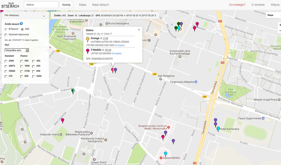Enable the Wyświetl najnowsze checkbox
This screenshot has height=165, width=281.
[6, 35]
